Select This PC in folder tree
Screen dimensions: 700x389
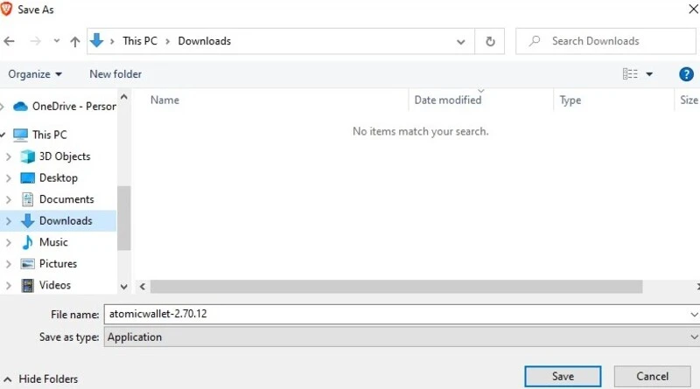[50, 135]
